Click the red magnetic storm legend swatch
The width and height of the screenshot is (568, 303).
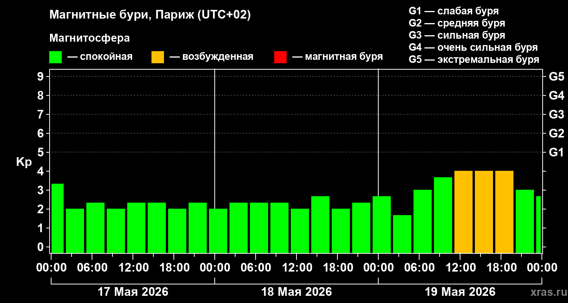point(280,57)
